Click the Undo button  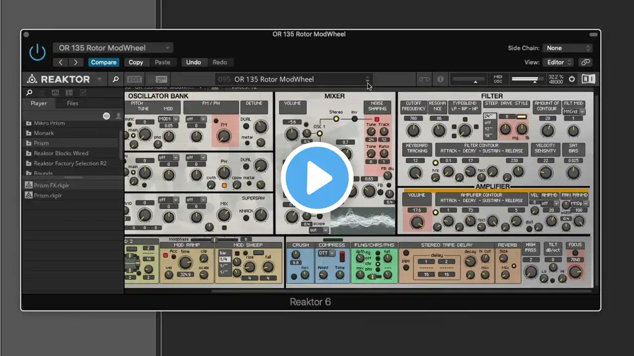193,62
